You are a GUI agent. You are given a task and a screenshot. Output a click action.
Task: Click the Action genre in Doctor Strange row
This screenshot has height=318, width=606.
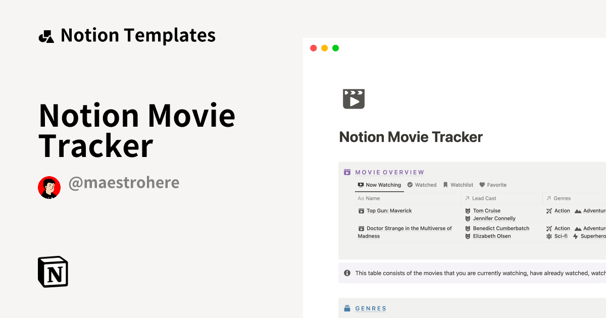point(562,228)
